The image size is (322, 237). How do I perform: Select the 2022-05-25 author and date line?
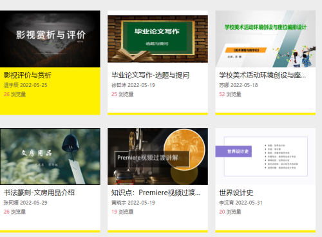[25, 85]
